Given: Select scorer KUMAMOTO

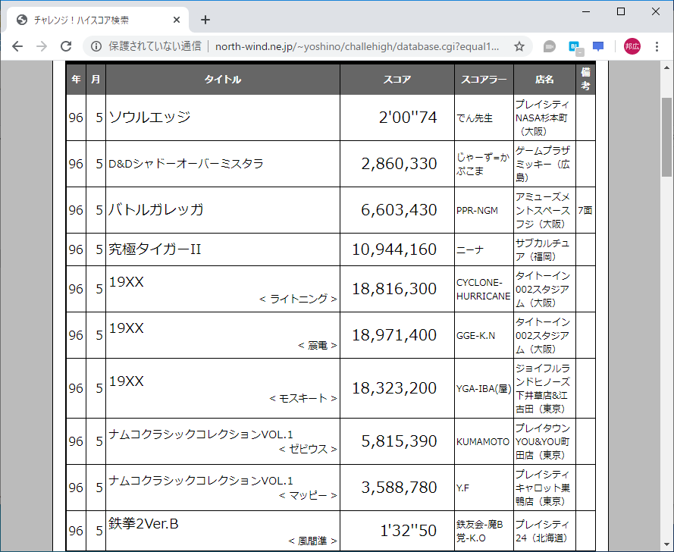Looking at the screenshot, I should click(x=483, y=441).
